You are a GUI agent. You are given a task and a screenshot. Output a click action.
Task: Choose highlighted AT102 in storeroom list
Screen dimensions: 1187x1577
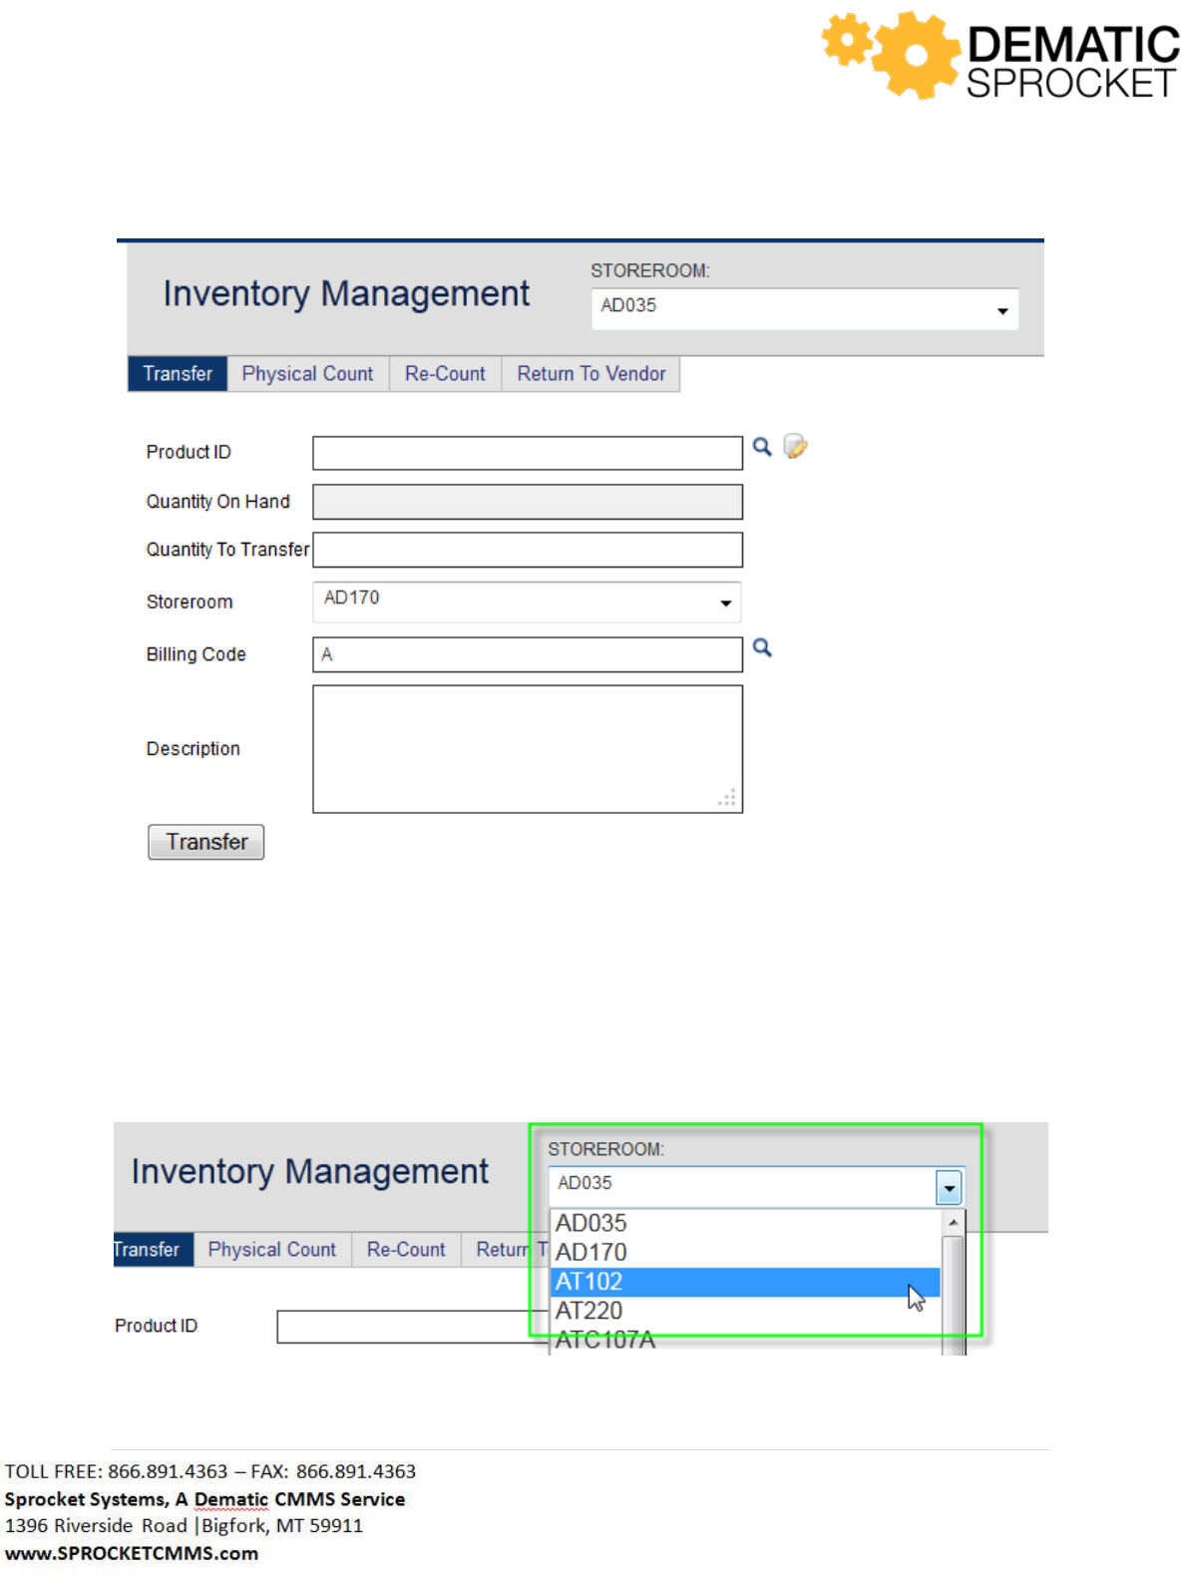(746, 1282)
